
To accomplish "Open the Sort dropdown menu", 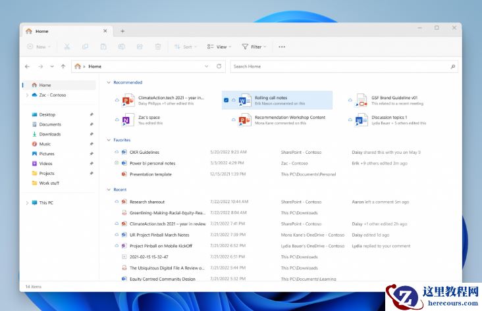I will click(x=186, y=47).
